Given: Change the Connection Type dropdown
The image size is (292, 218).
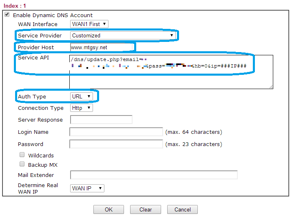Looking at the screenshot, I should pos(81,108).
